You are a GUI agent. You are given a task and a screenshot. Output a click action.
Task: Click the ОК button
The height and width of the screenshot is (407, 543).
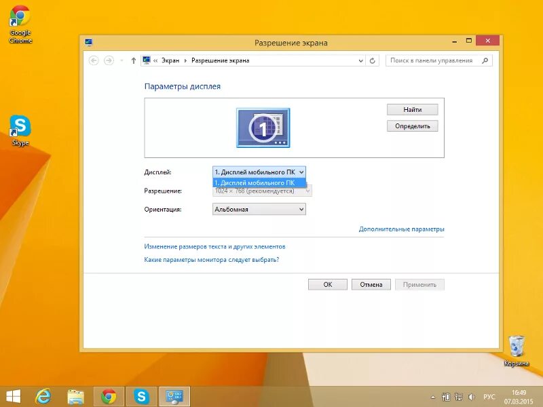(x=328, y=284)
